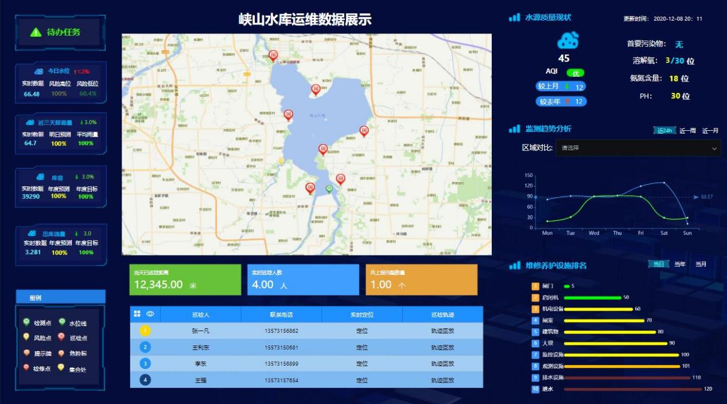
Task: Click the 水源质量现状 bar chart icon
Action: point(514,18)
